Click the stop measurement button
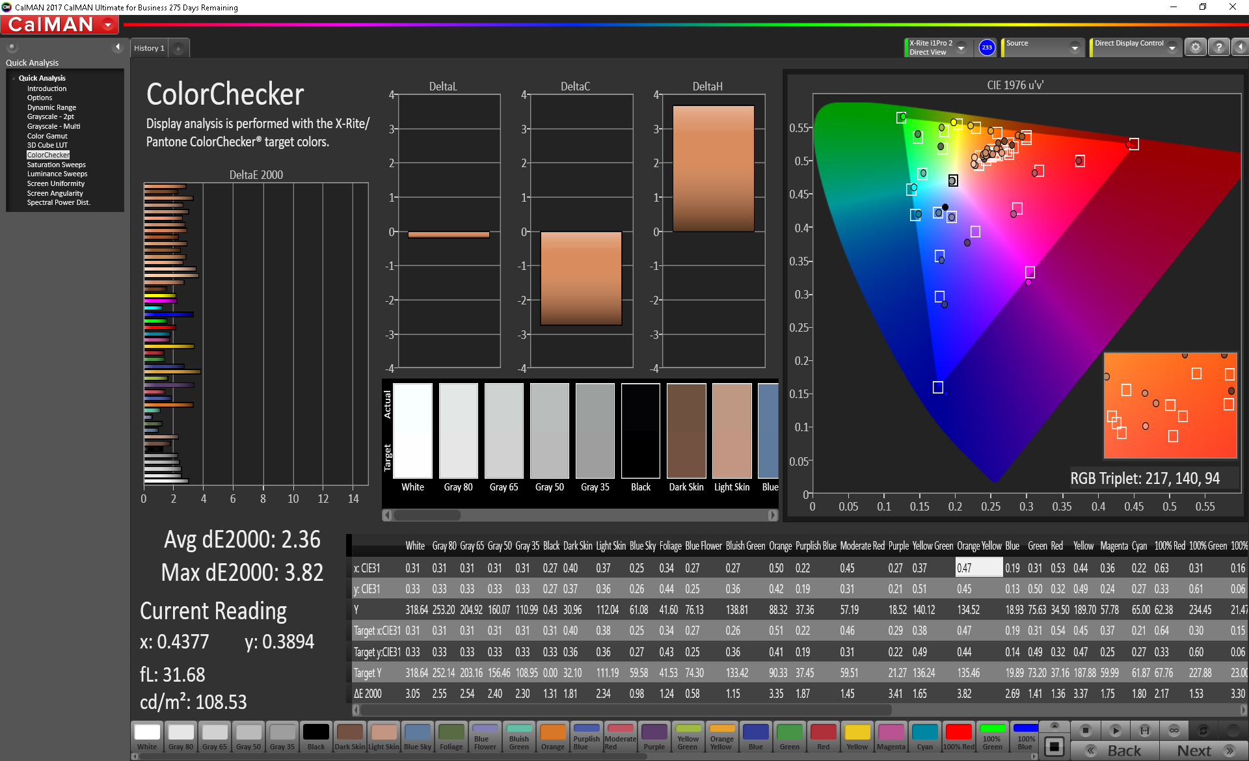 [1085, 730]
